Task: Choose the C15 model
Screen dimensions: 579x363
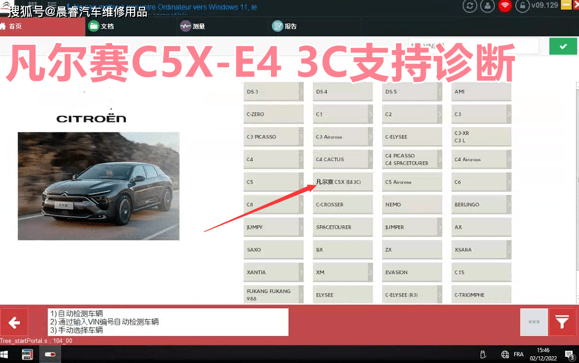Action: 481,272
